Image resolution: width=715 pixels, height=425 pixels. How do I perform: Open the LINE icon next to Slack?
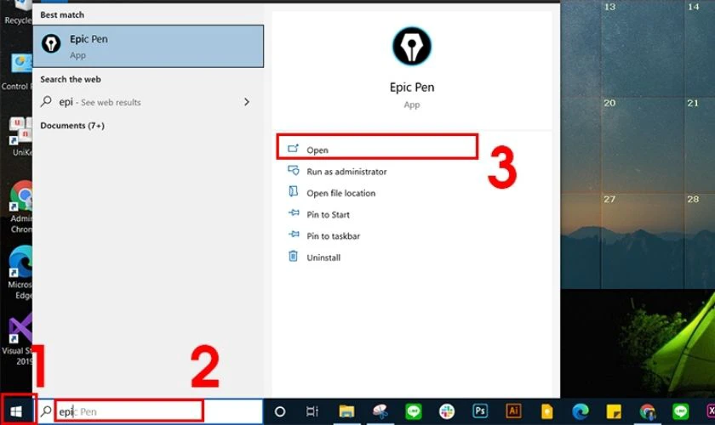[414, 411]
